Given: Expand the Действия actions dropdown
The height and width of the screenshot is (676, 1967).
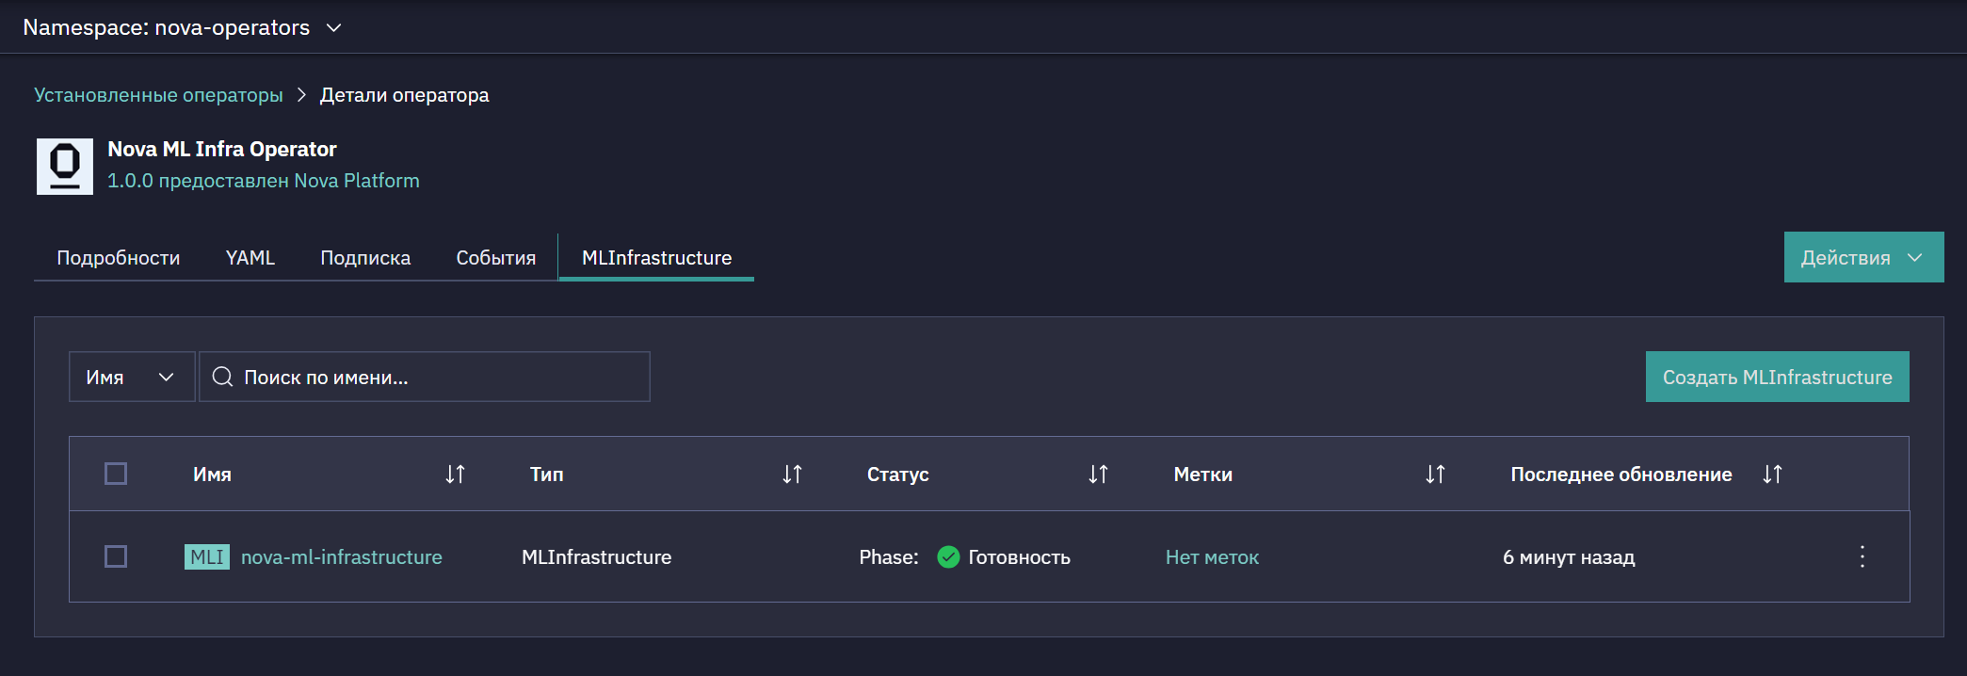Looking at the screenshot, I should (1863, 257).
